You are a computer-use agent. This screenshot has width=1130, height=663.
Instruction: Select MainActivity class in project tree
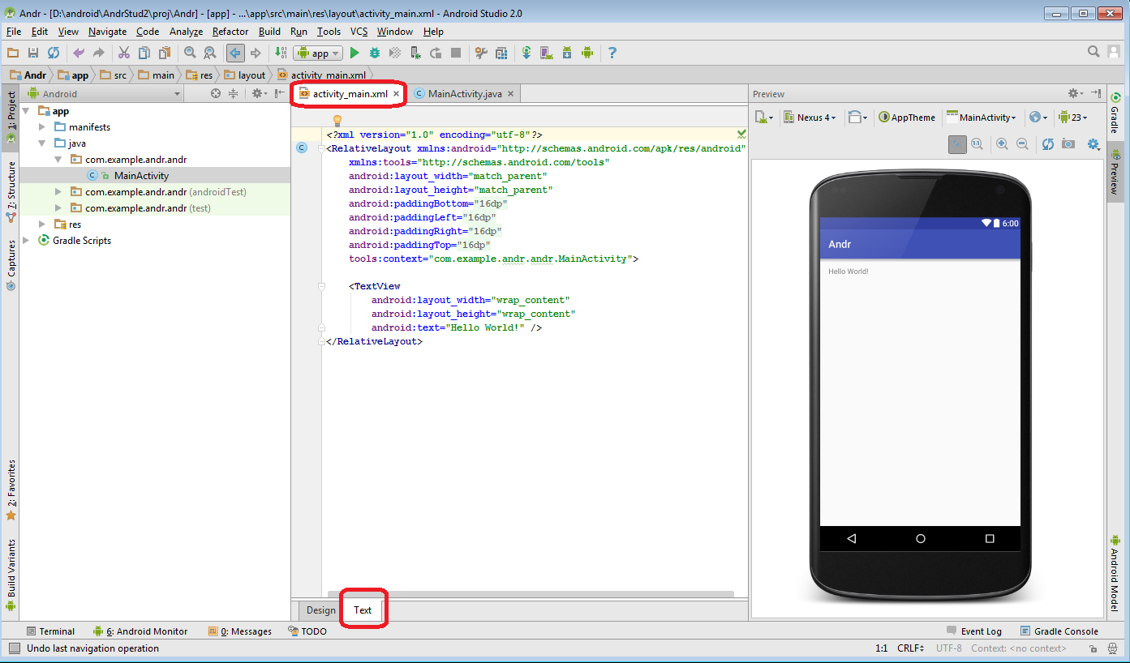pyautogui.click(x=141, y=176)
